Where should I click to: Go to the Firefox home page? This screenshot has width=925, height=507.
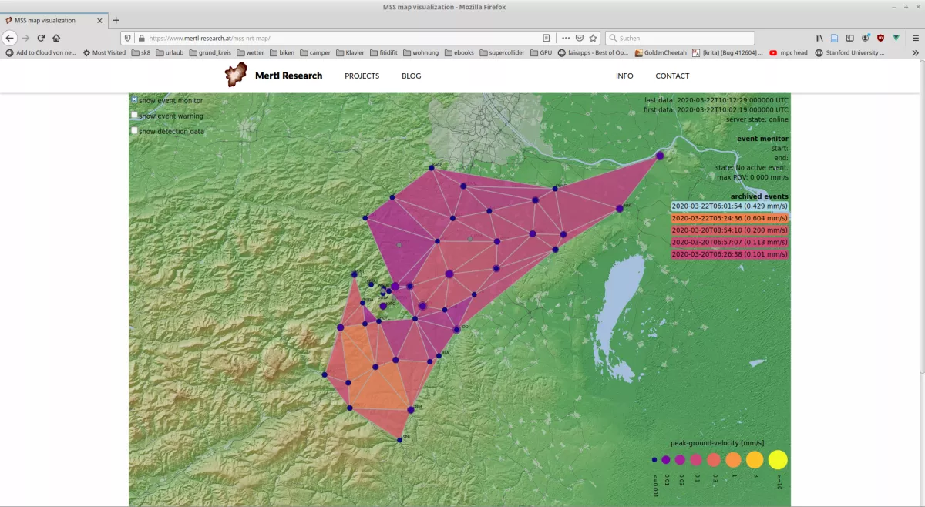pos(56,38)
